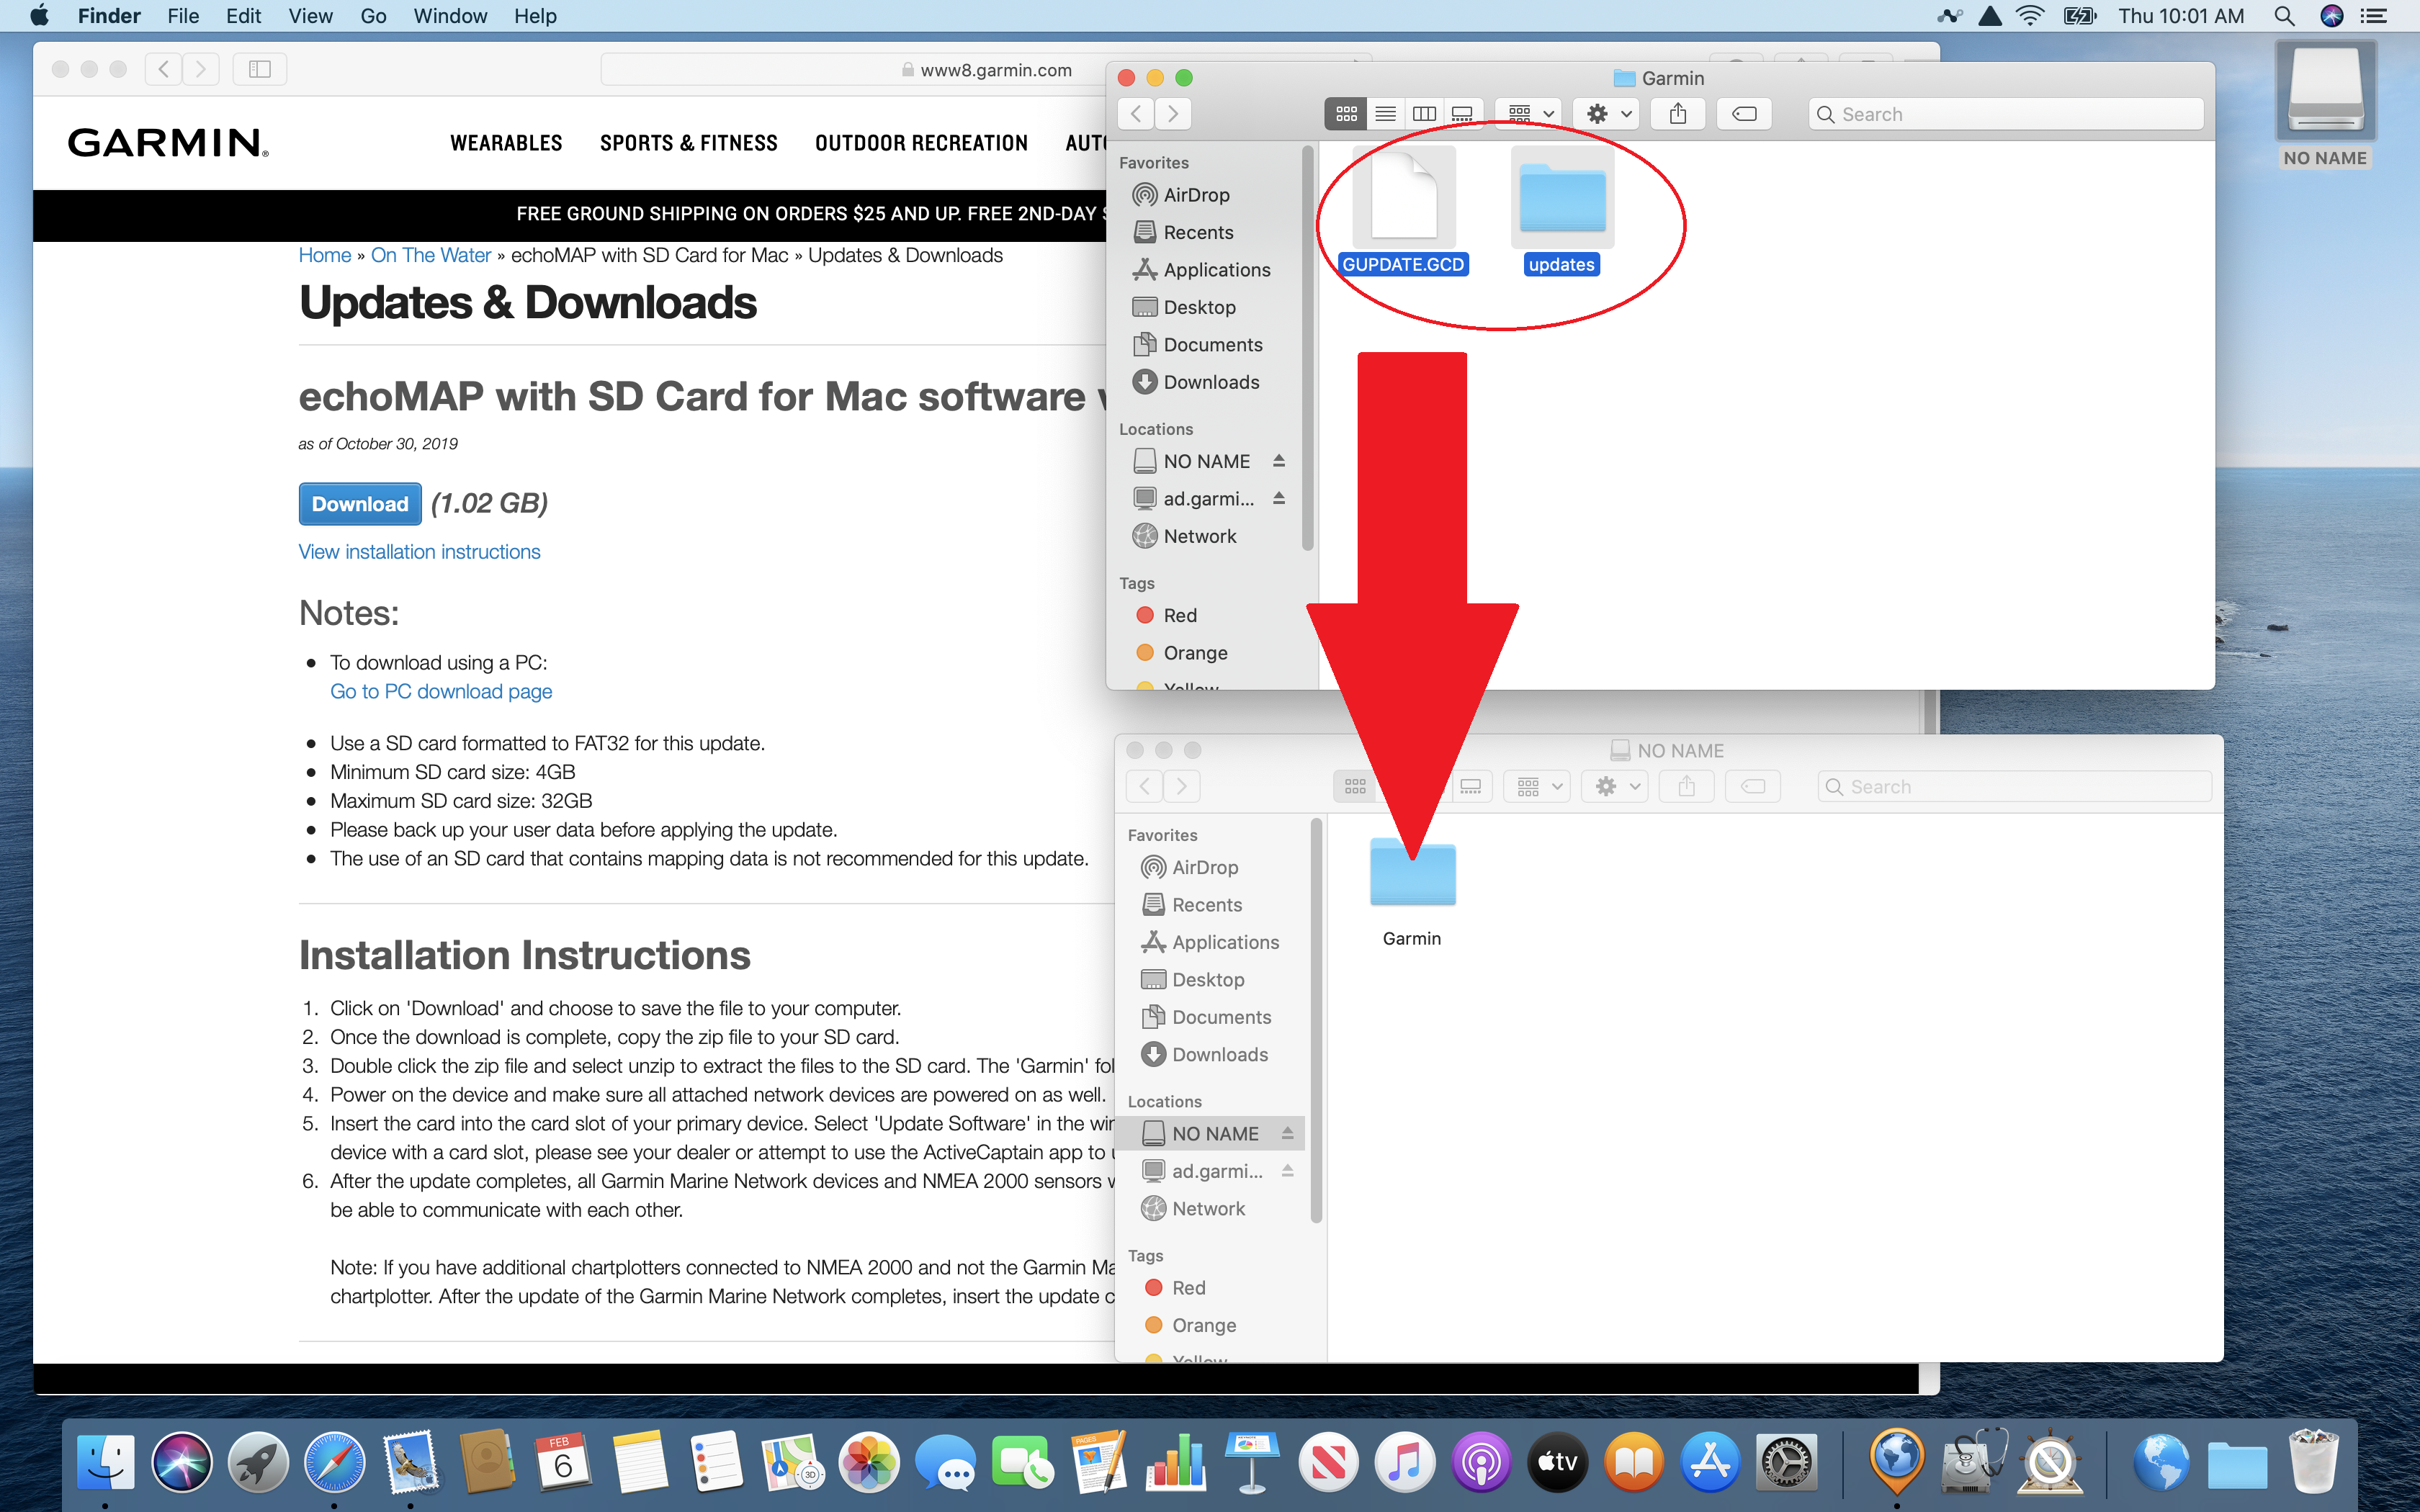Viewport: 2420px width, 1512px height.
Task: Open Music from the Dock
Action: (1405, 1463)
